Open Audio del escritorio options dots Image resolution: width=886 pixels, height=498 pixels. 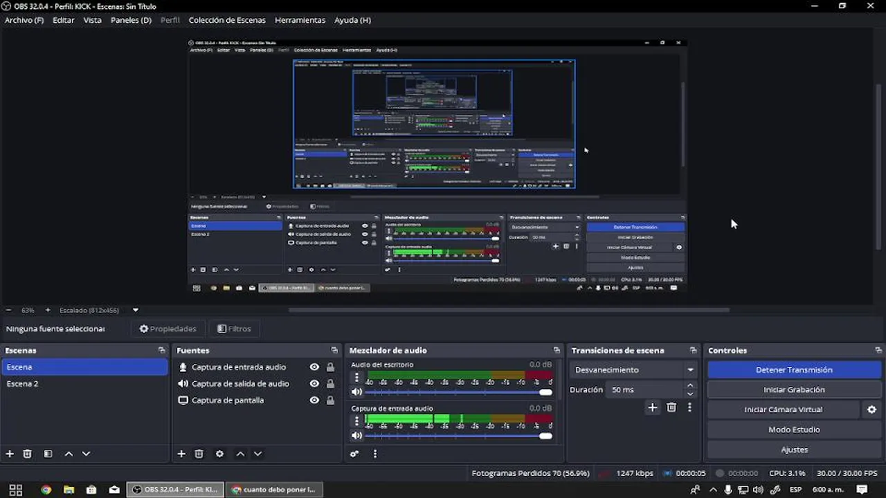pyautogui.click(x=356, y=377)
